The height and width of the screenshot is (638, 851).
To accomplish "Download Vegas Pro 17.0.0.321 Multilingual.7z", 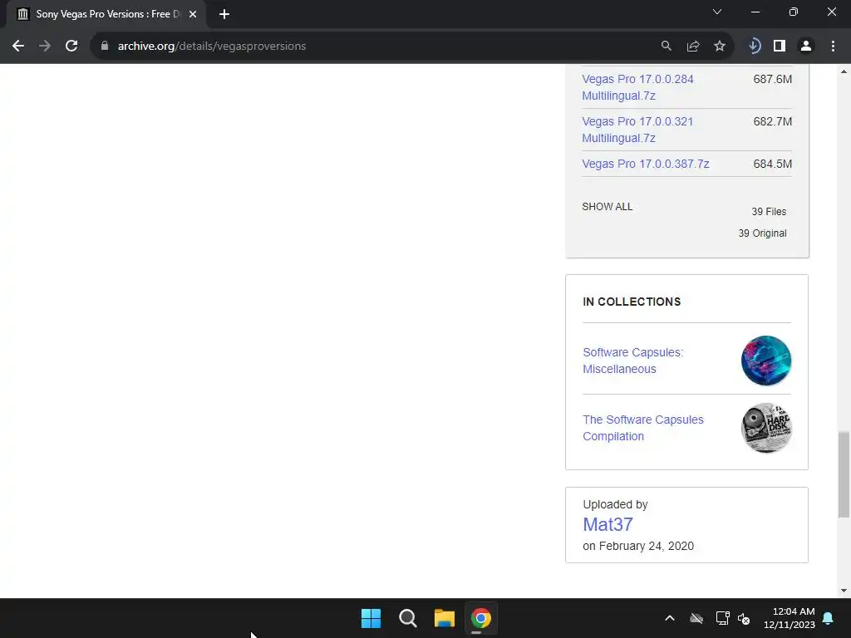I will click(x=637, y=130).
